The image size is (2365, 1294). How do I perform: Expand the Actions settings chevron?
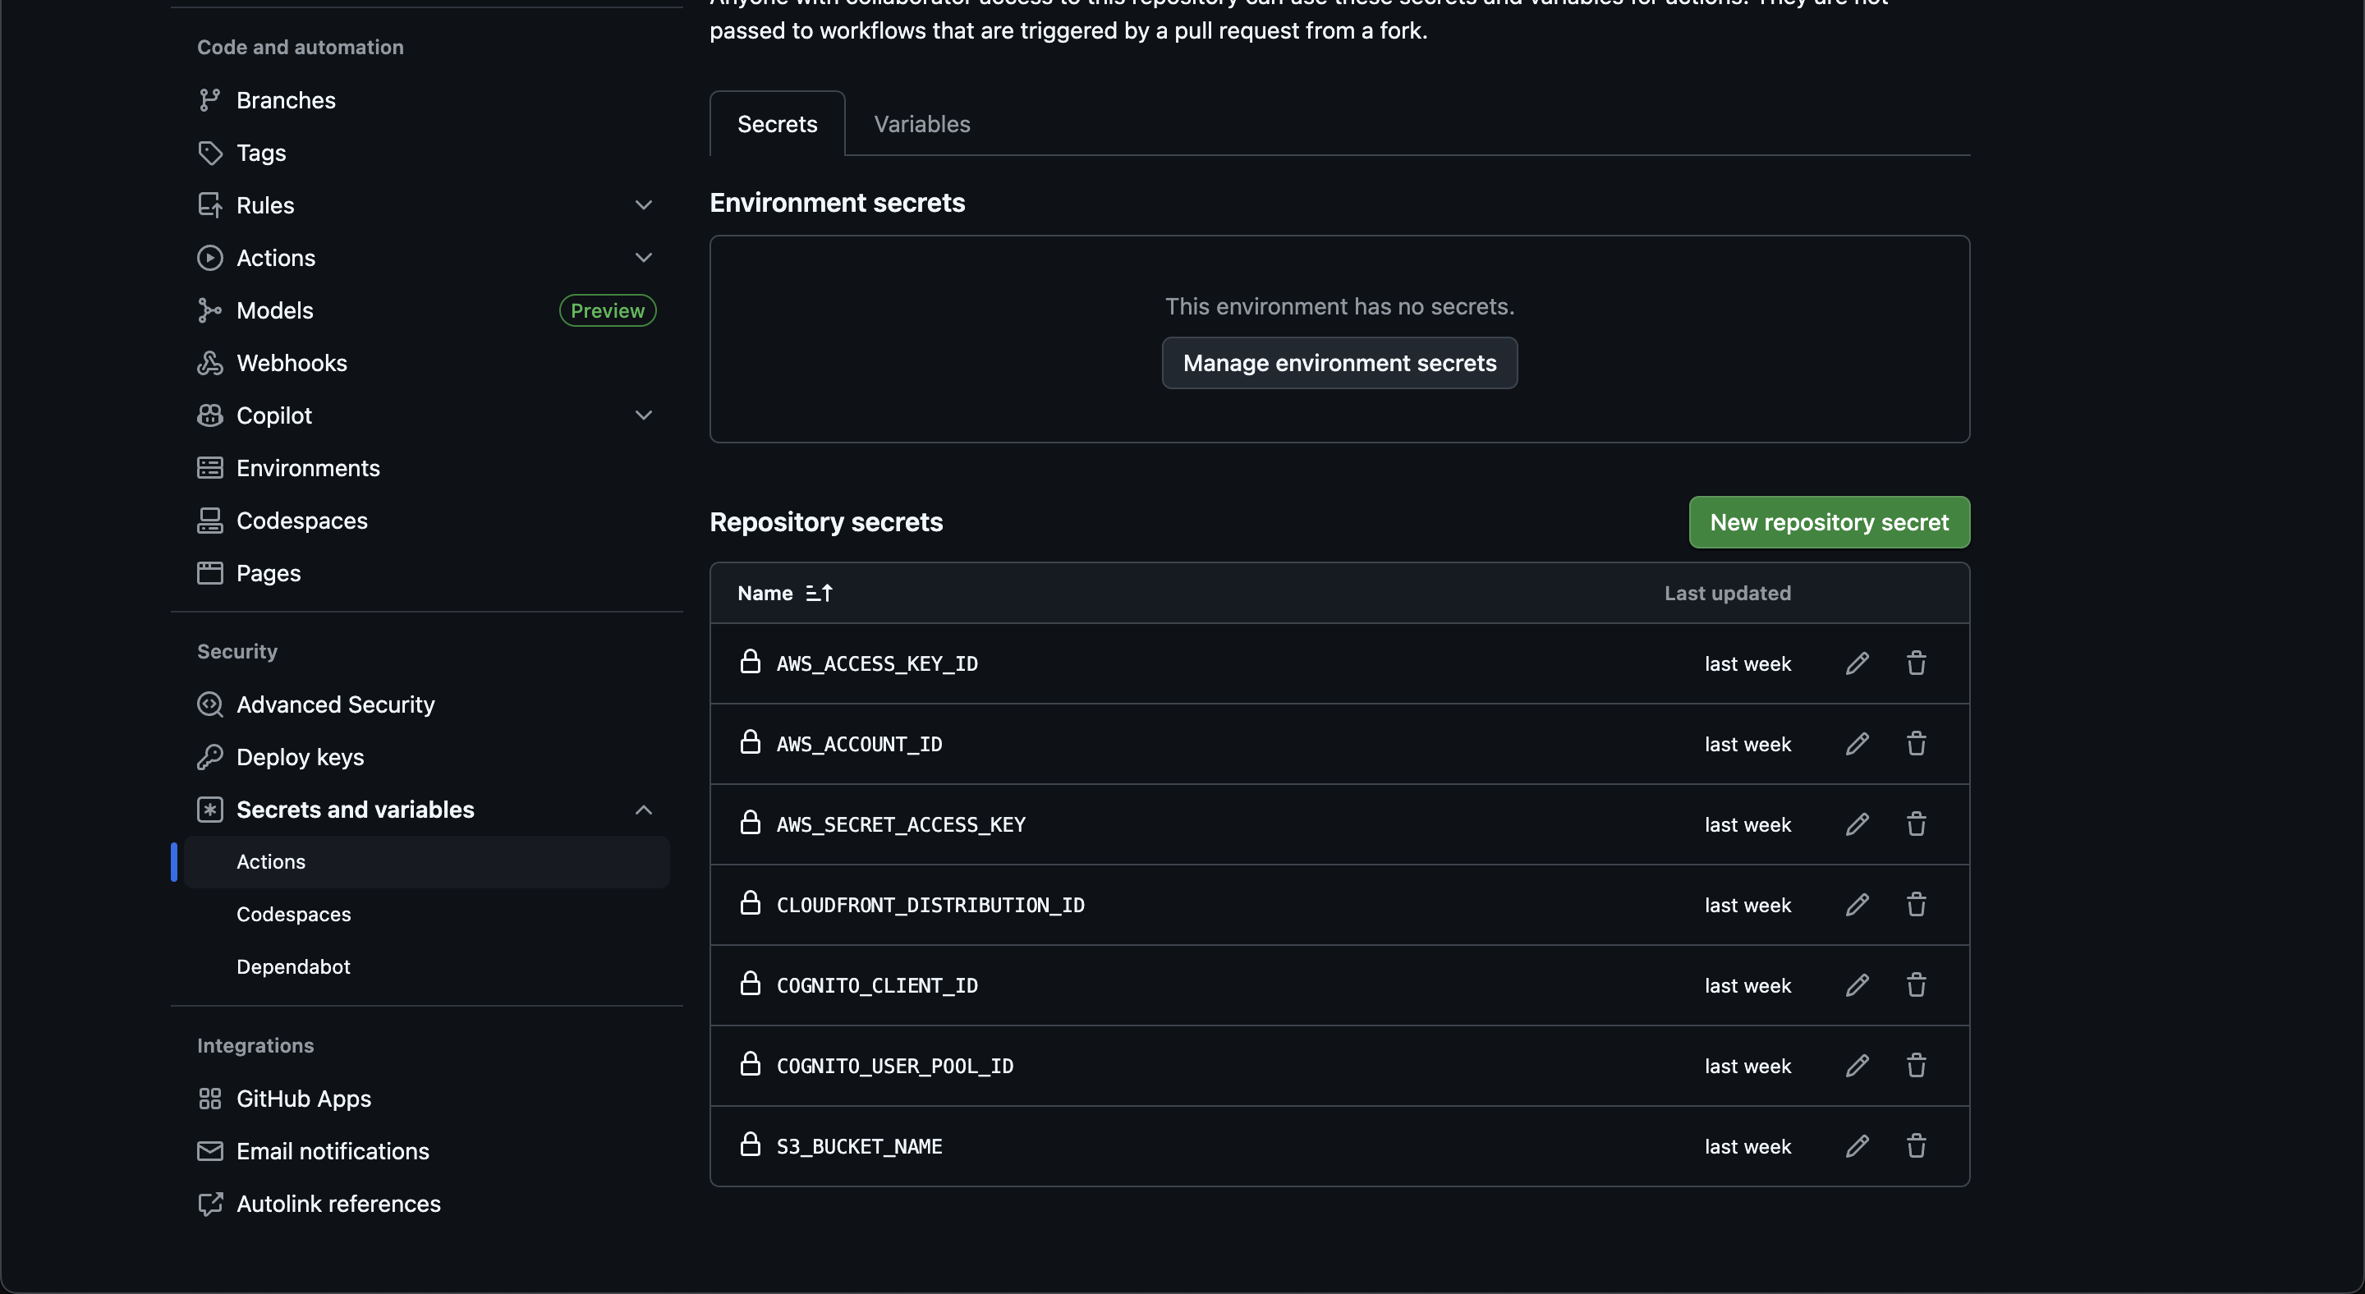(x=643, y=258)
